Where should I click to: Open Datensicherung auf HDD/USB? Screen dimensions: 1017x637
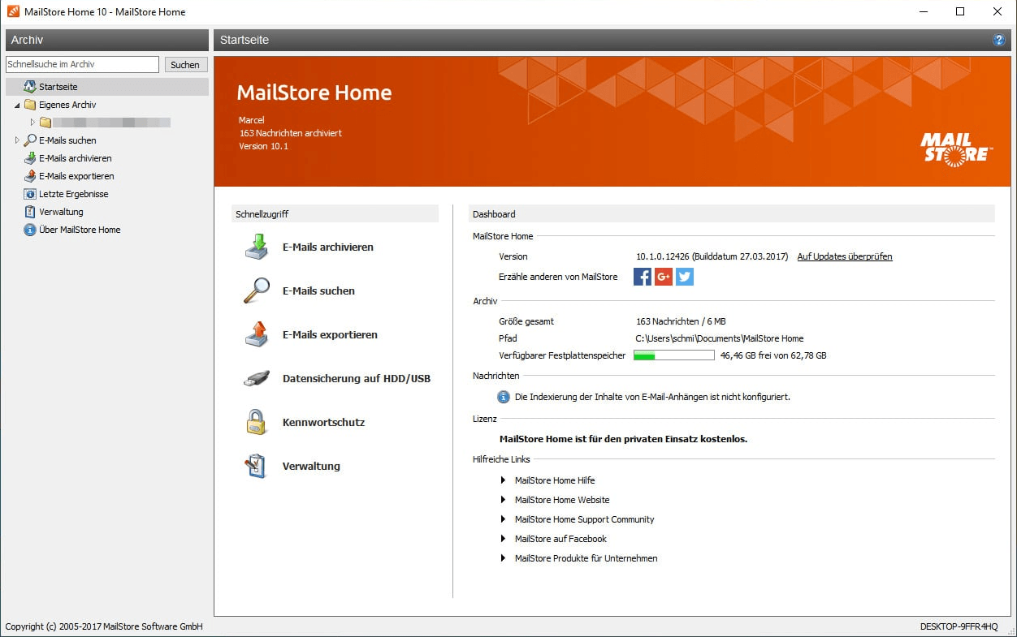click(357, 378)
